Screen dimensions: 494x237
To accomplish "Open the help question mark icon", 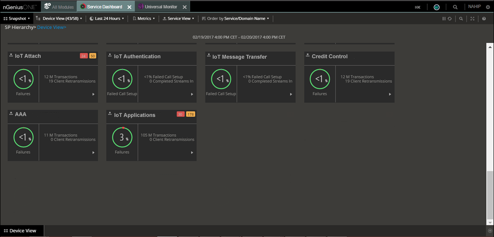I will pyautogui.click(x=484, y=19).
